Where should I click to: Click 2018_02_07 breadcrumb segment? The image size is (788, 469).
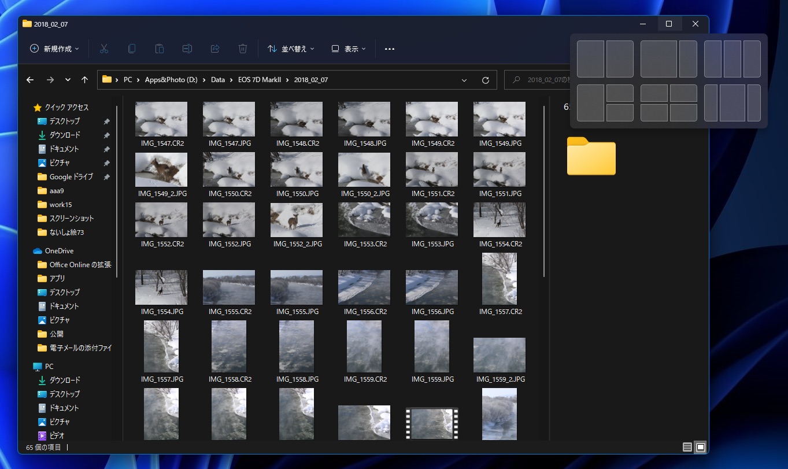(310, 80)
